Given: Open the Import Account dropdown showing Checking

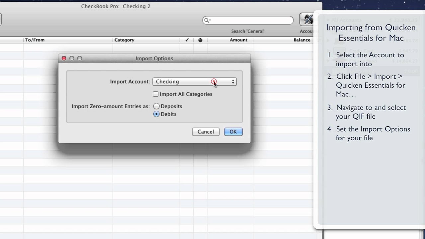Looking at the screenshot, I should [195, 82].
